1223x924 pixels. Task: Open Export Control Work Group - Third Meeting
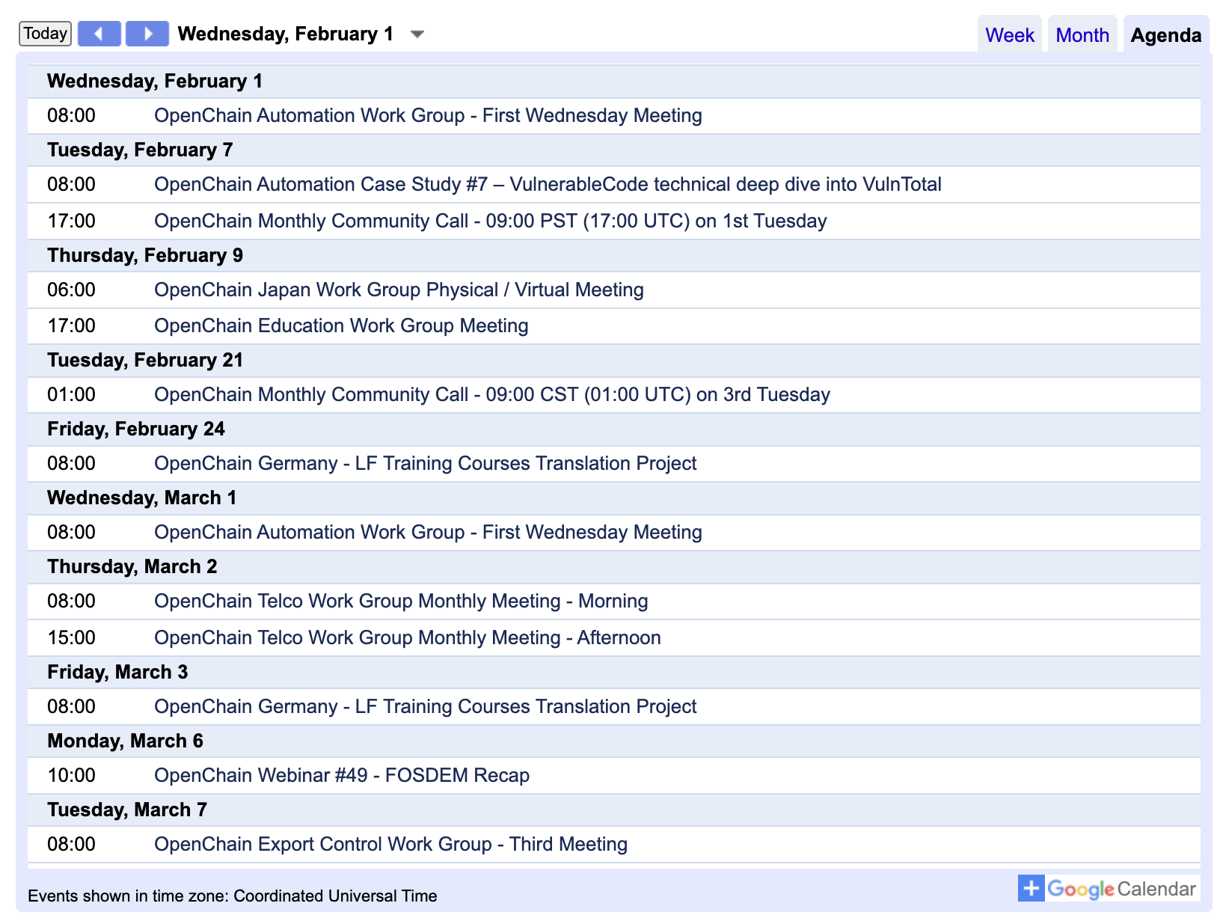point(390,845)
